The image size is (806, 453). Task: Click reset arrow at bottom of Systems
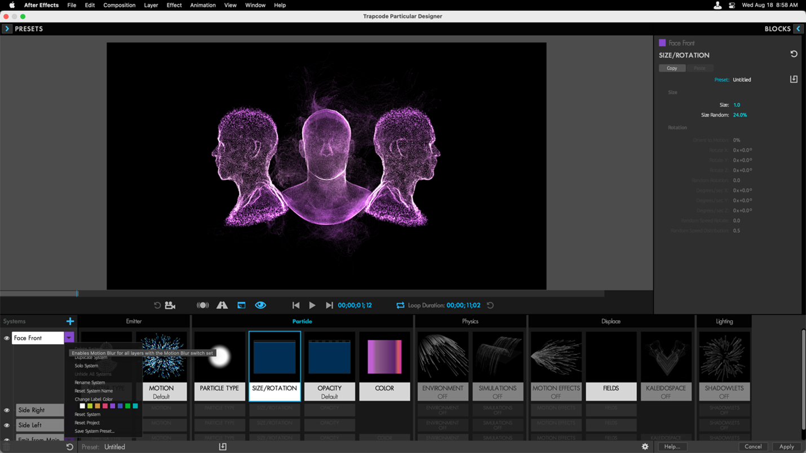[x=69, y=447]
